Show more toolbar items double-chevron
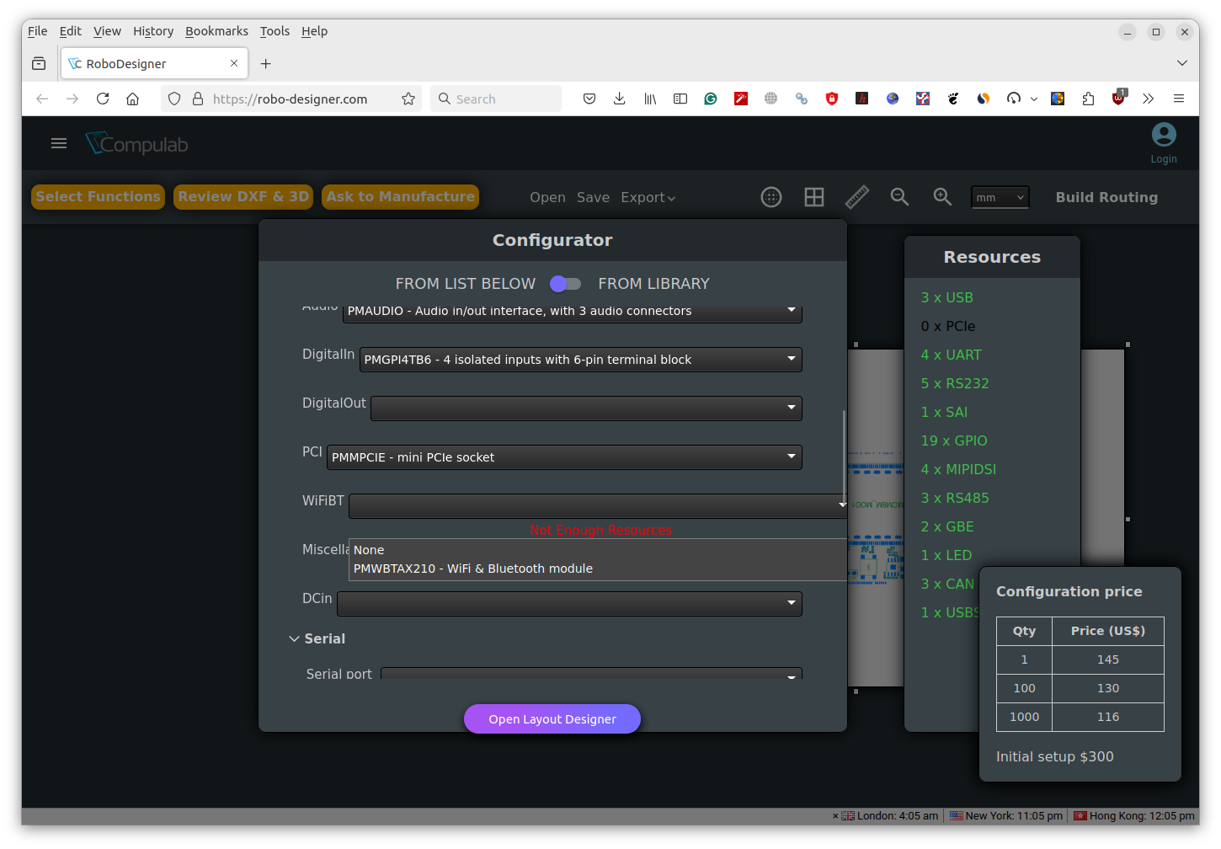The height and width of the screenshot is (849, 1221). (1149, 99)
